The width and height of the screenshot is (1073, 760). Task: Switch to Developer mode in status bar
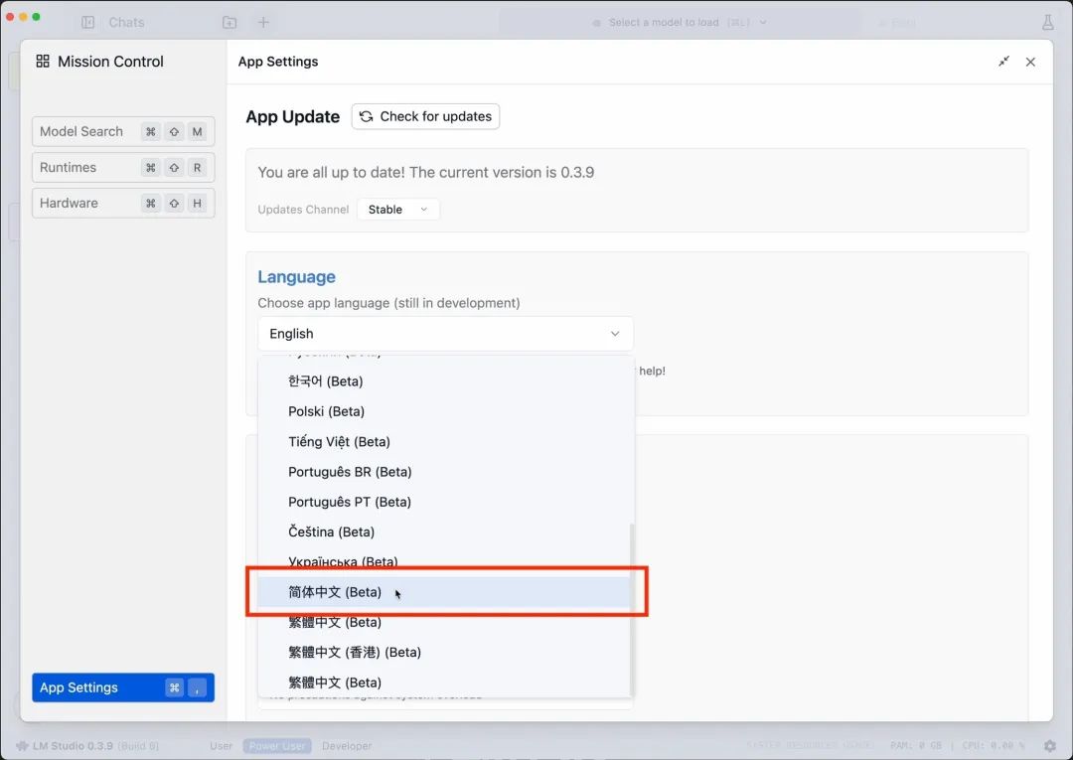347,746
